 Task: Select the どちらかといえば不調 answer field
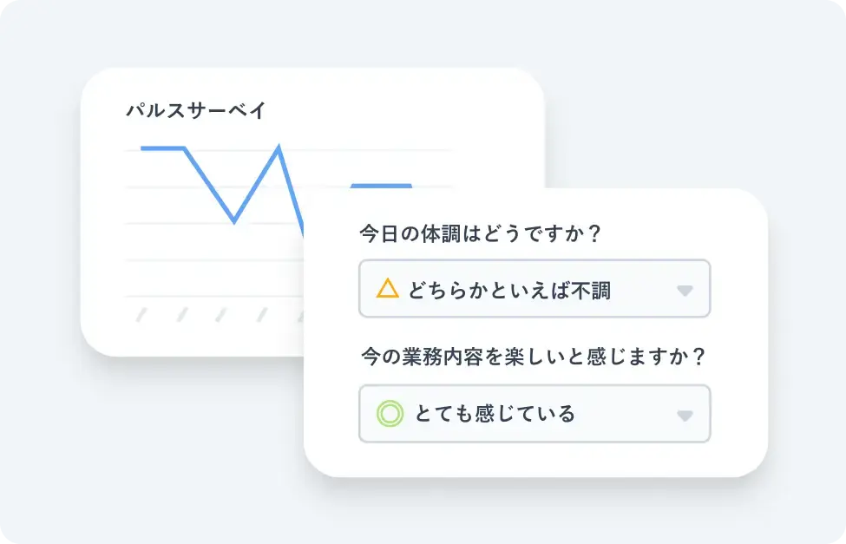point(534,288)
